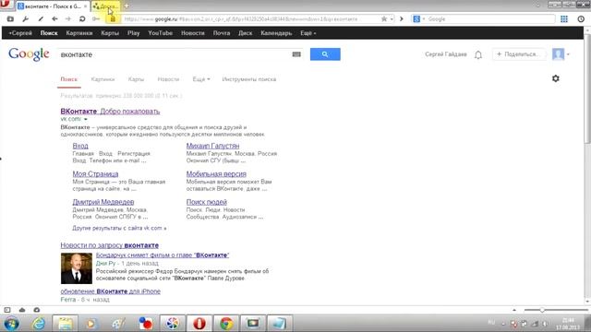The height and width of the screenshot is (332, 591).
Task: Switch to the second Opera tab
Action: (106, 6)
